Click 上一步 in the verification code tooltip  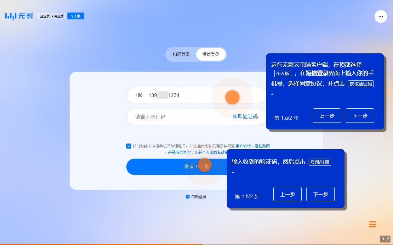click(287, 194)
